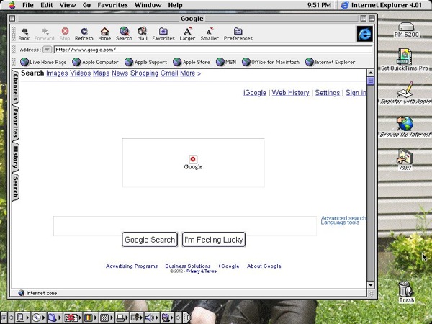Click the Forward toolbar button
This screenshot has height=324, width=432.
click(45, 34)
